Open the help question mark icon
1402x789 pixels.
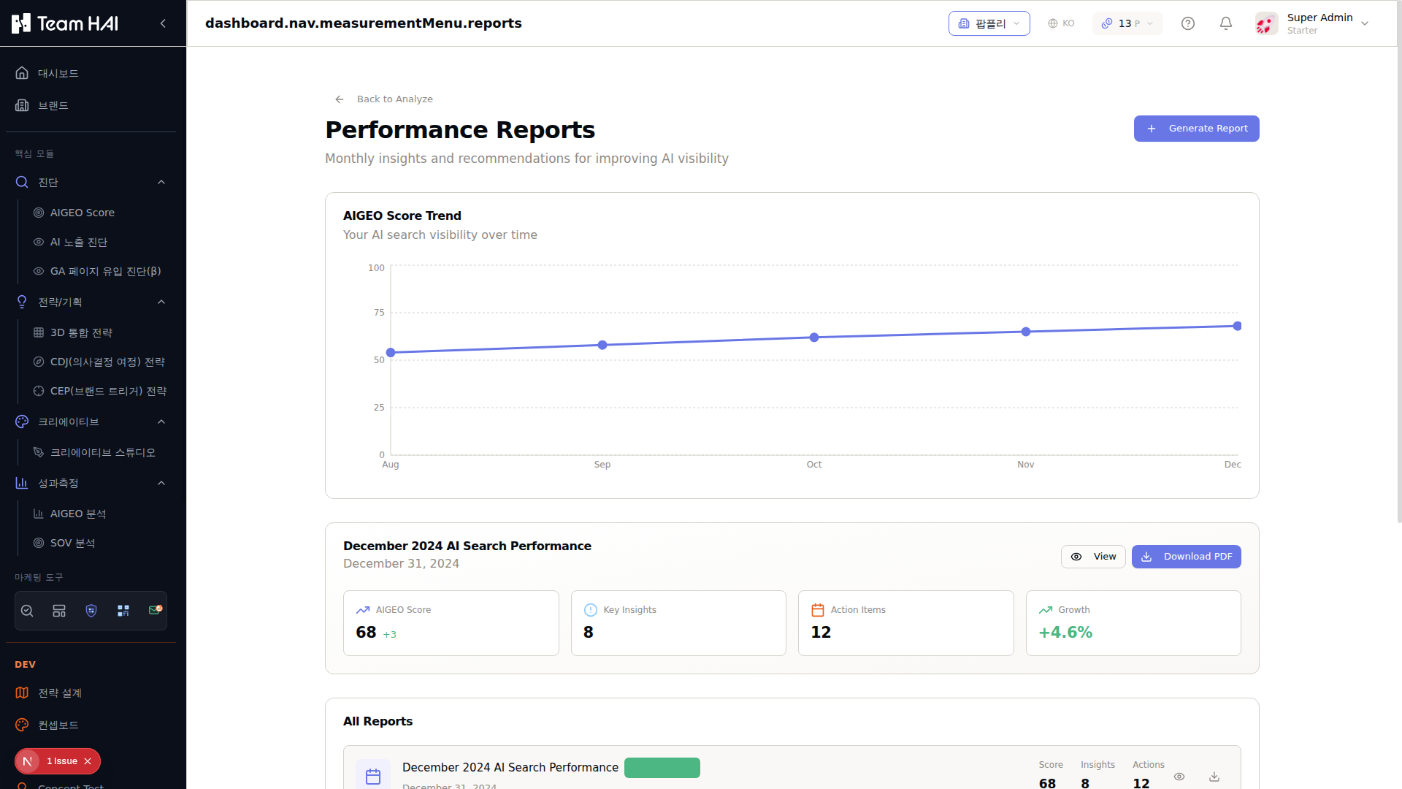tap(1188, 23)
